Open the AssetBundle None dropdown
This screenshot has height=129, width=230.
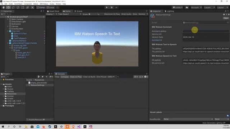pyautogui.click(x=188, y=119)
